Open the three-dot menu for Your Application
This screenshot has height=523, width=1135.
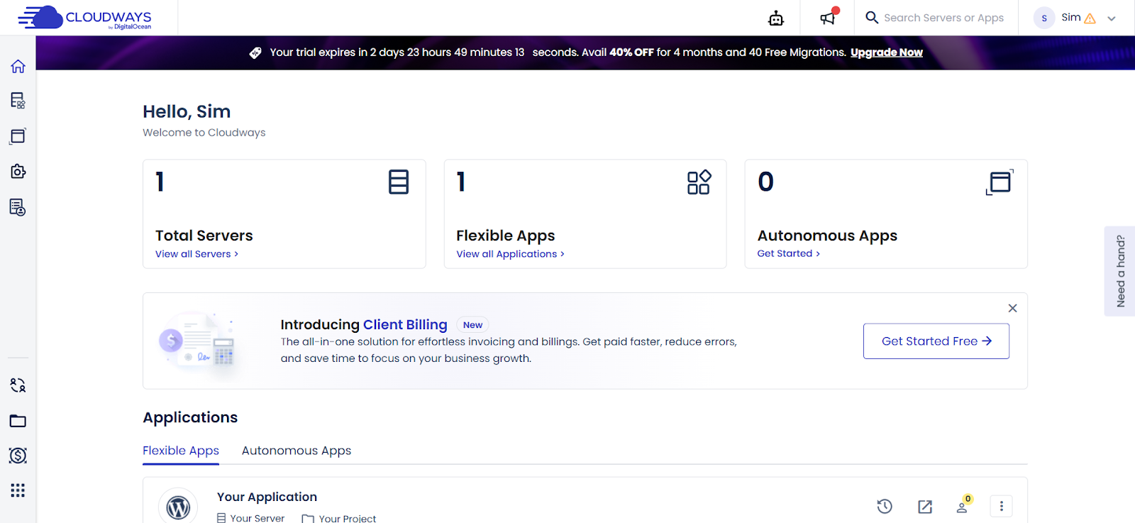pyautogui.click(x=1002, y=506)
